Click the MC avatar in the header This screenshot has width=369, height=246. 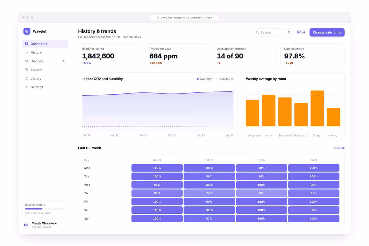299,32
